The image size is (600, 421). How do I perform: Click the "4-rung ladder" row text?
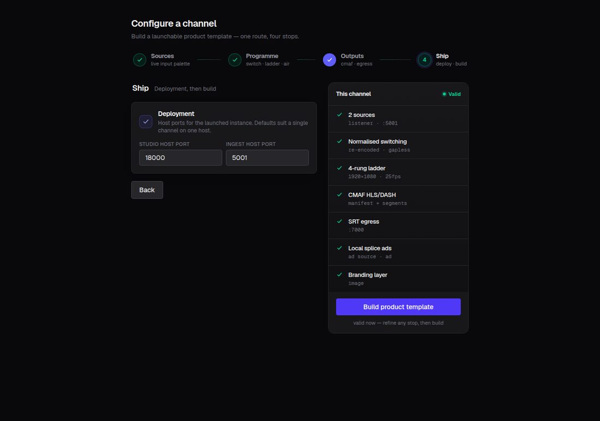pos(367,168)
